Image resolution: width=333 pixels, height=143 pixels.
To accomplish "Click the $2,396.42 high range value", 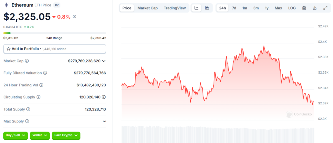I will point(98,38).
